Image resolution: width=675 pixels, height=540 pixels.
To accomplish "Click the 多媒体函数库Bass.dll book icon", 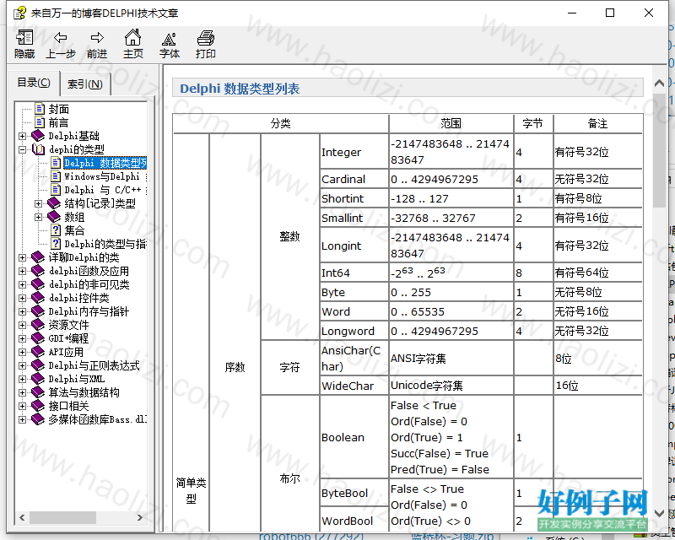I will pos(38,419).
